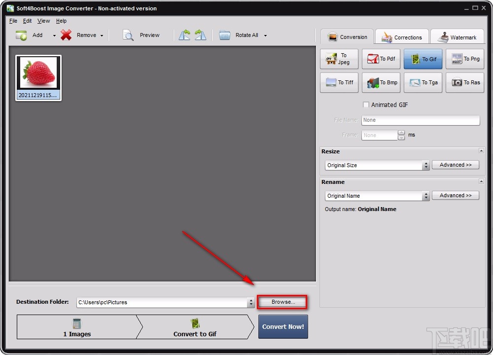Rotate image right icon
The width and height of the screenshot is (493, 355).
click(200, 35)
